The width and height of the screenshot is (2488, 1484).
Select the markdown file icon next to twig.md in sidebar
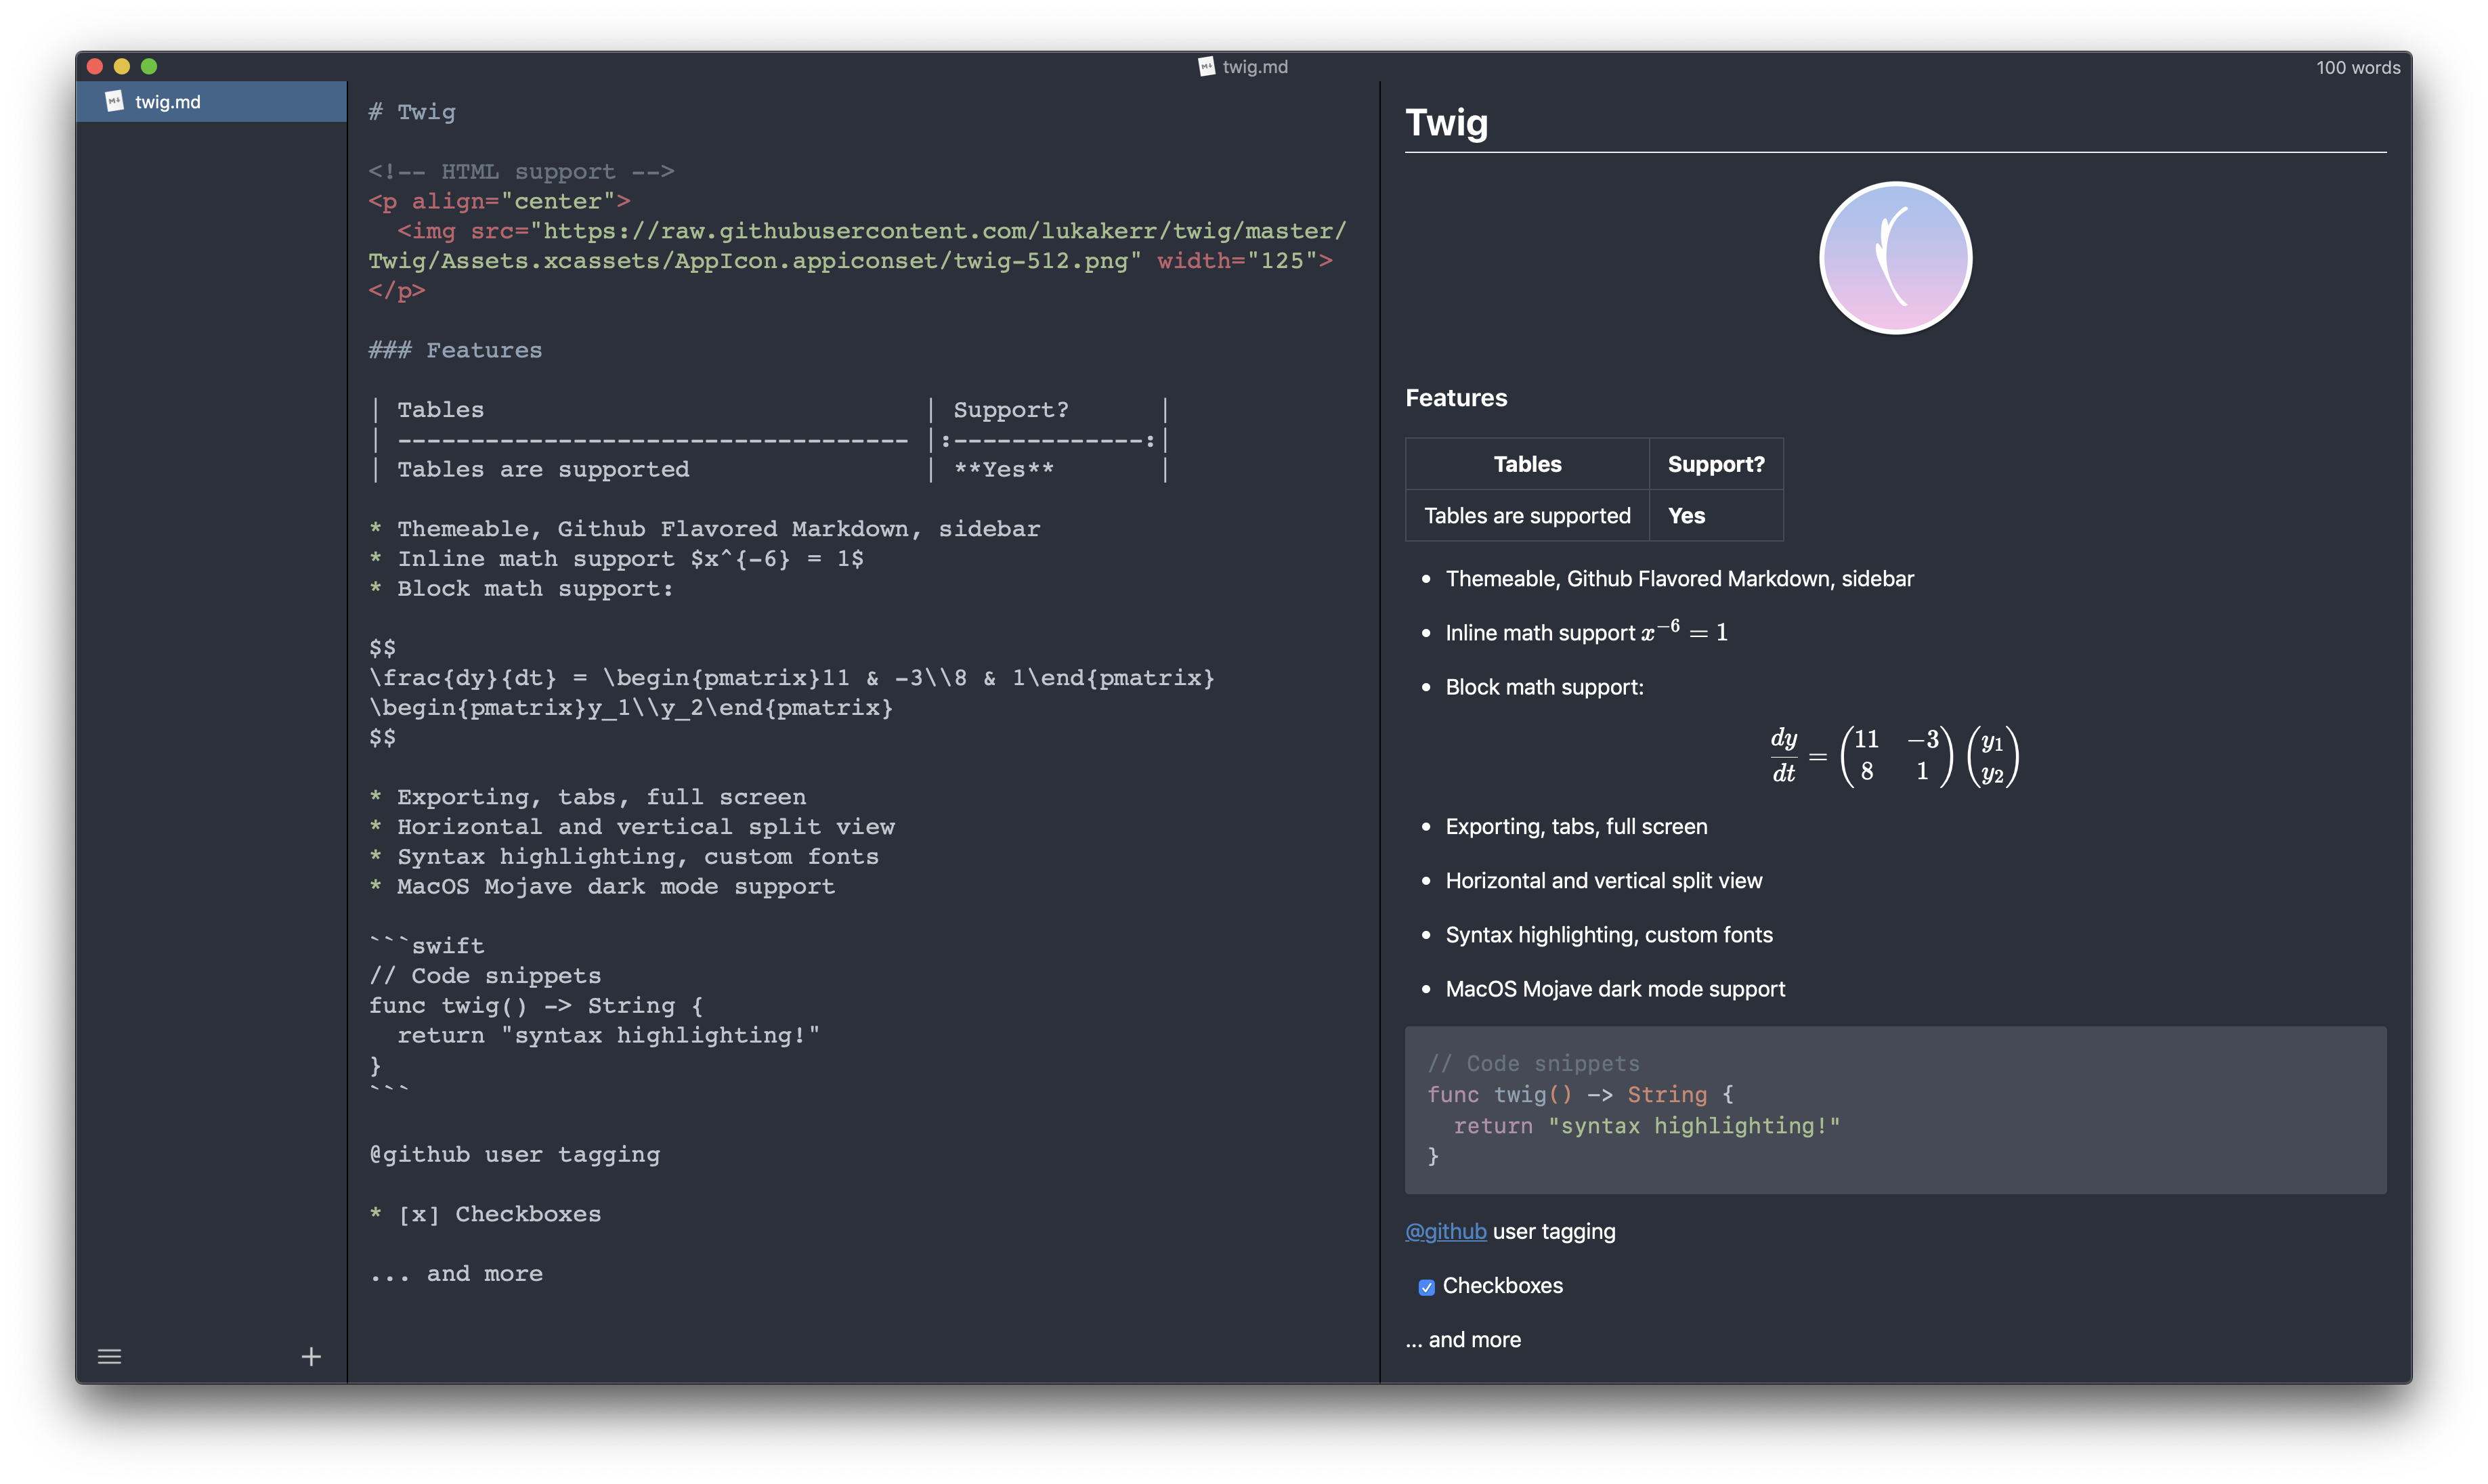coord(114,101)
